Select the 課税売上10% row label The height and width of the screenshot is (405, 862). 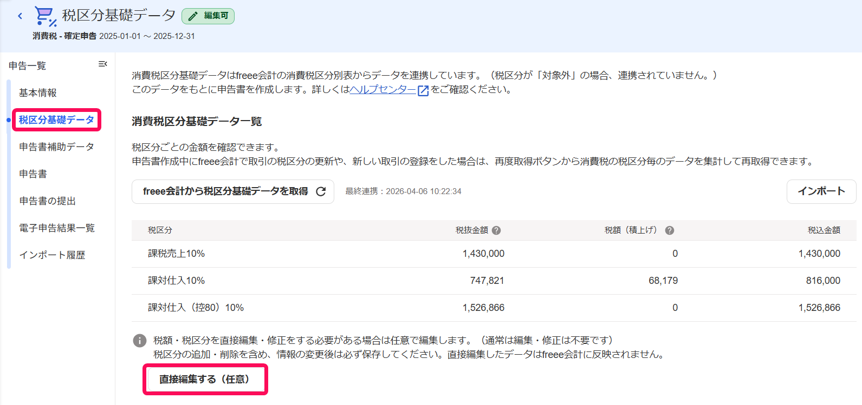click(176, 254)
